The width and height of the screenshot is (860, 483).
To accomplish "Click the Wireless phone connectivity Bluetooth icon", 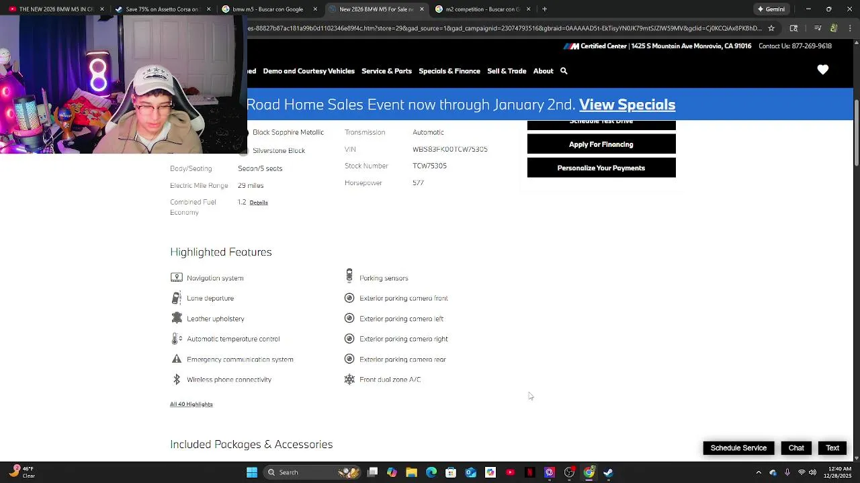I will [x=177, y=380].
